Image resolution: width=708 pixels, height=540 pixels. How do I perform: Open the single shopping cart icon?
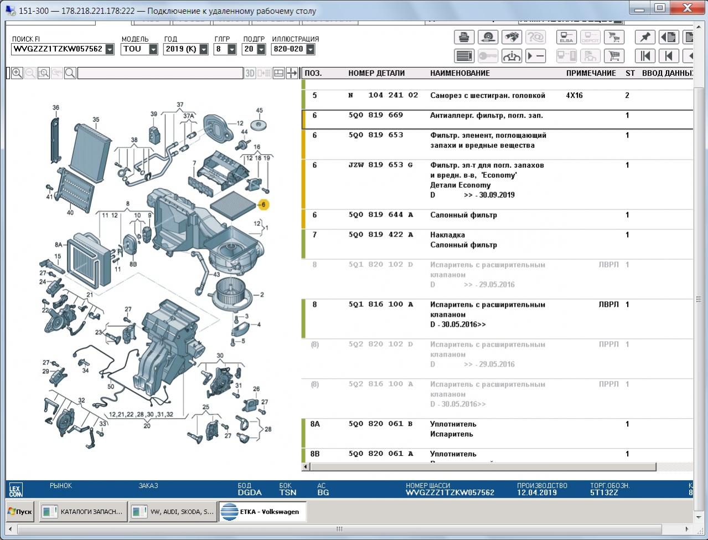pos(614,56)
